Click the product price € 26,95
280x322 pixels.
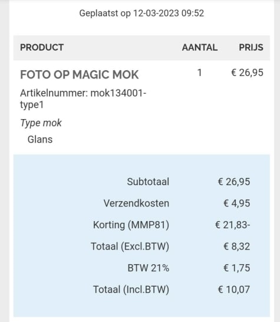pos(247,73)
